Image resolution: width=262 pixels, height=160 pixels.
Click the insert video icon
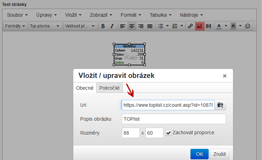[x=208, y=26]
